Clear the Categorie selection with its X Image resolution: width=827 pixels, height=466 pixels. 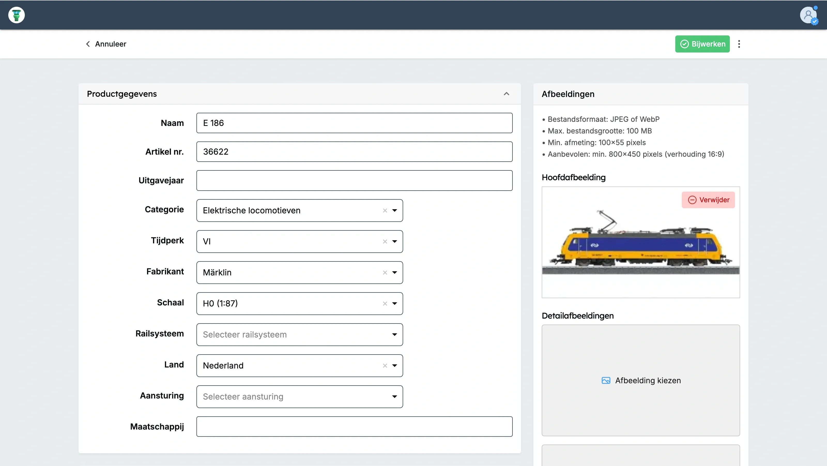coord(385,210)
